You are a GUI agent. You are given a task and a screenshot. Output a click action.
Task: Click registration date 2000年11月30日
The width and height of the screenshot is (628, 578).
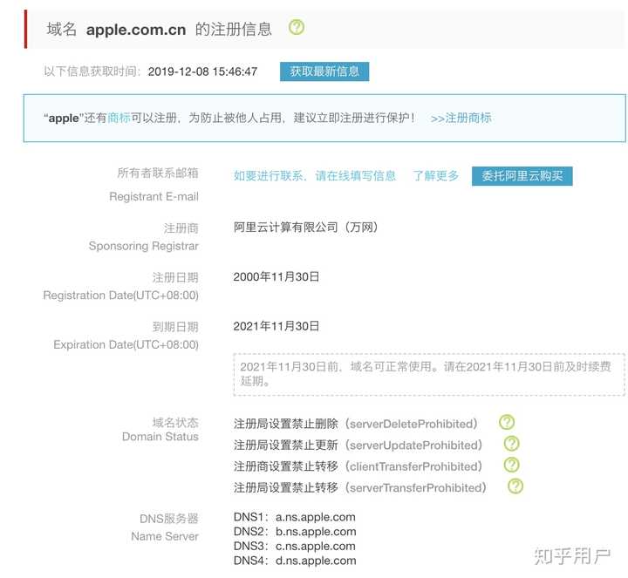pos(276,276)
